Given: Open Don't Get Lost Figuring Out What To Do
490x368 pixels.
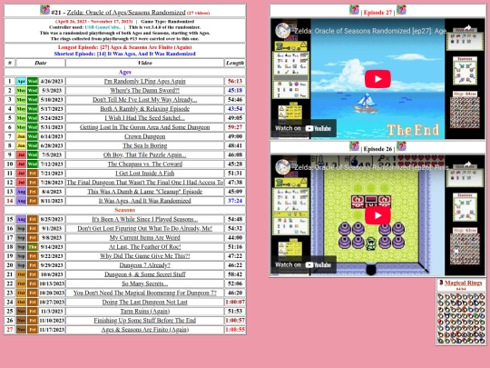Looking at the screenshot, I should point(144,228).
